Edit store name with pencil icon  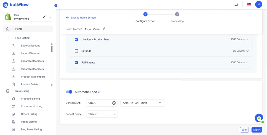click(x=44, y=16)
